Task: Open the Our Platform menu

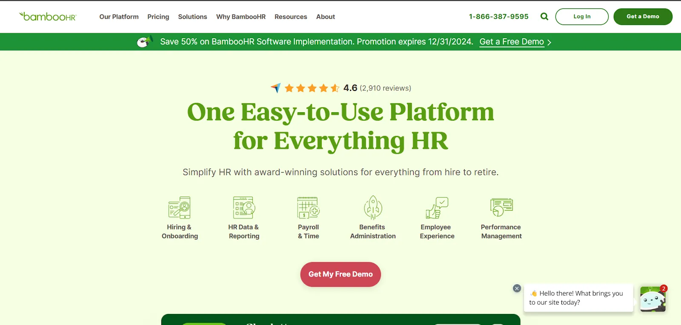Action: (119, 17)
